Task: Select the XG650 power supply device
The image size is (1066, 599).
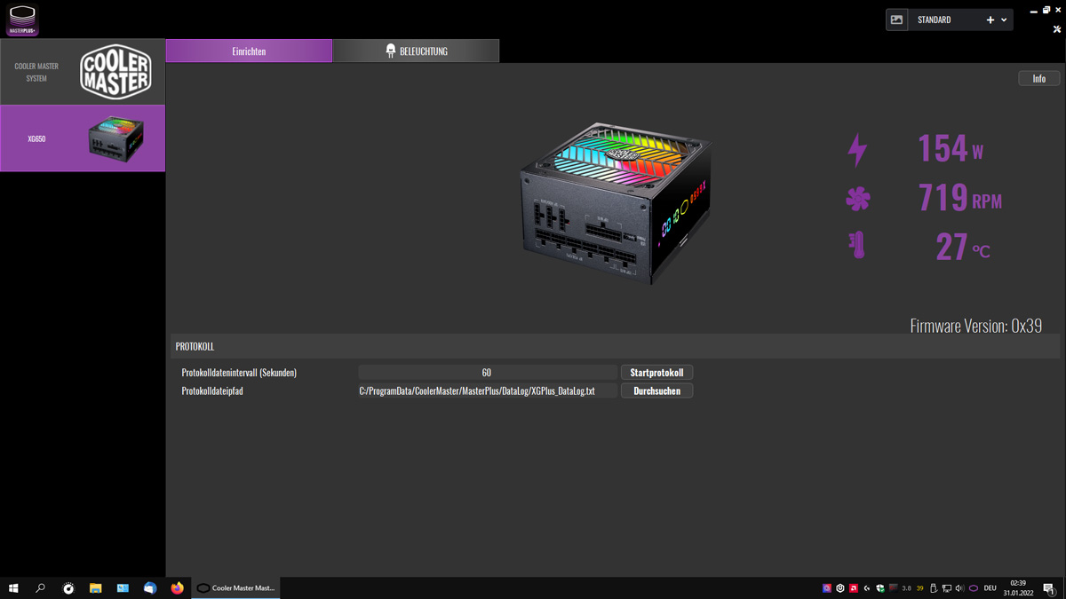Action: 83,138
